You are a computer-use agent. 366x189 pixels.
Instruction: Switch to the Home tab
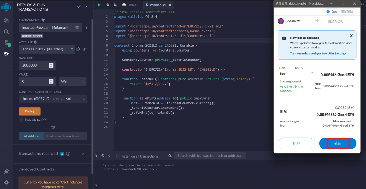(129, 5)
